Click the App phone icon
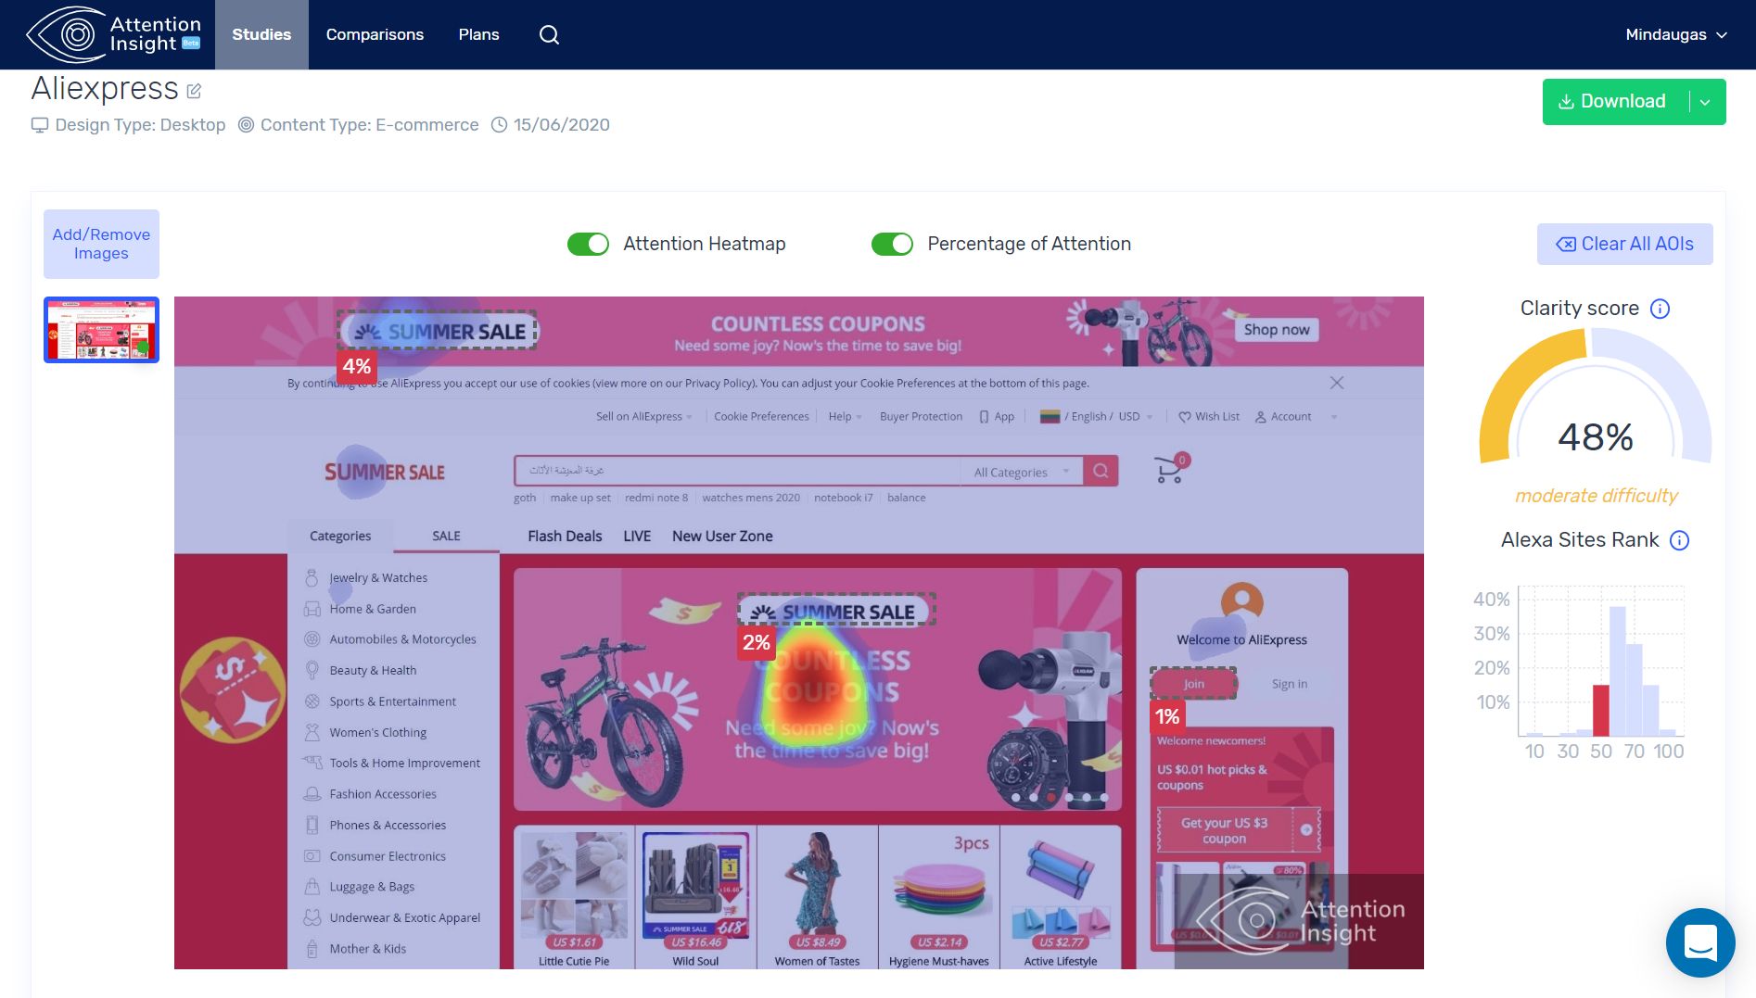The height and width of the screenshot is (998, 1756). click(984, 417)
